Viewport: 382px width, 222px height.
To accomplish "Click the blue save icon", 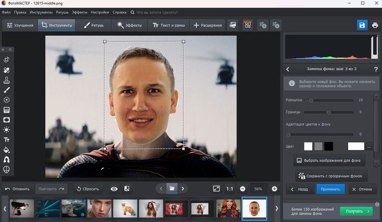I will click(362, 25).
